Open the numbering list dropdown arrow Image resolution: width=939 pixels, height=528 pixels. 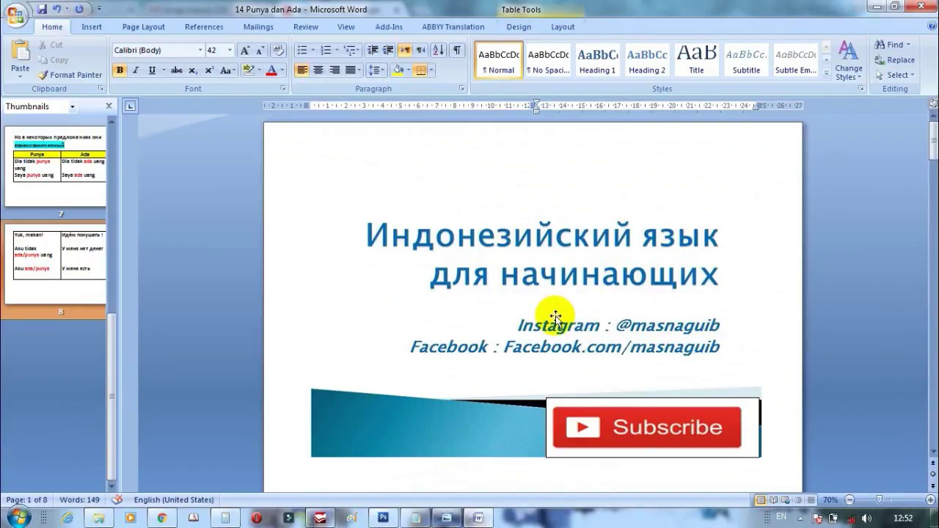click(337, 51)
